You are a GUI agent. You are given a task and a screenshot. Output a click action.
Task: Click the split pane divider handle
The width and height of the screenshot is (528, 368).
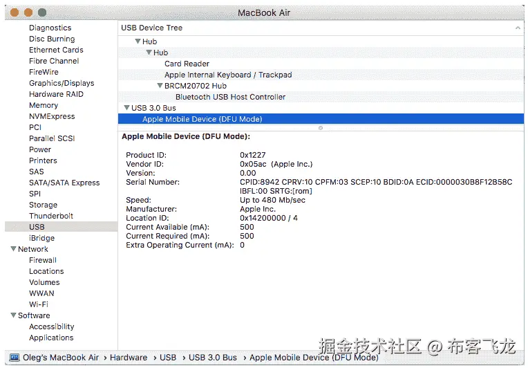coord(321,128)
